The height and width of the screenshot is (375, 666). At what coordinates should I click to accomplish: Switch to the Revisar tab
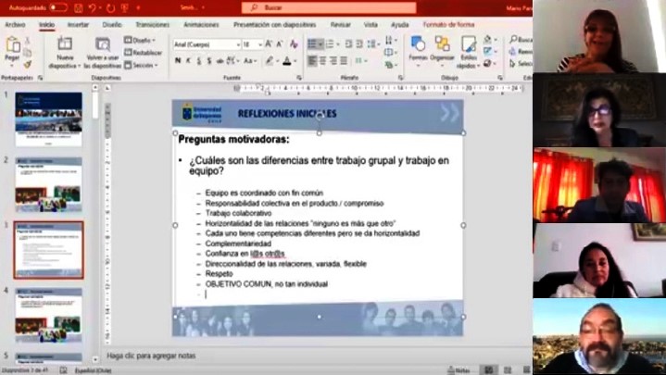[340, 25]
